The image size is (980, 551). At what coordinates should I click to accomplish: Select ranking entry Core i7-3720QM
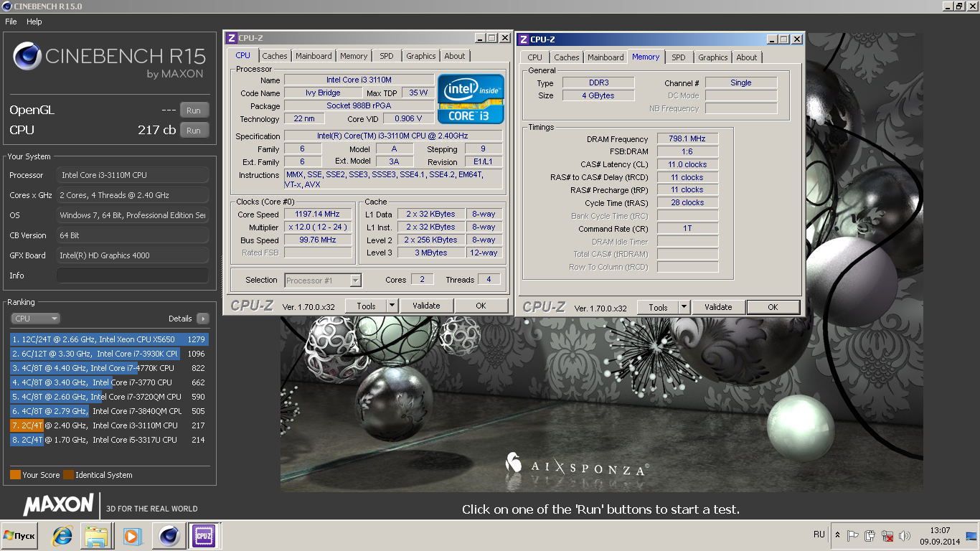pos(108,397)
